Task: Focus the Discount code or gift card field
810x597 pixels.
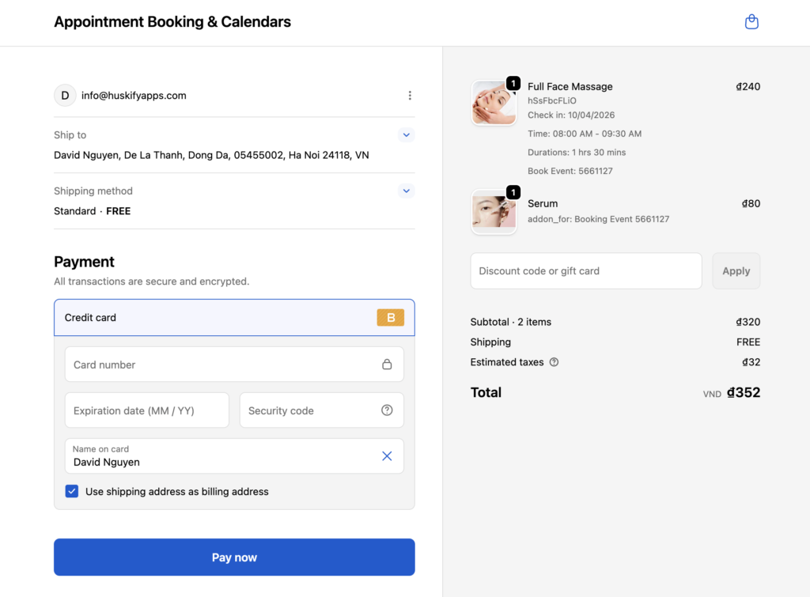Action: click(x=585, y=271)
